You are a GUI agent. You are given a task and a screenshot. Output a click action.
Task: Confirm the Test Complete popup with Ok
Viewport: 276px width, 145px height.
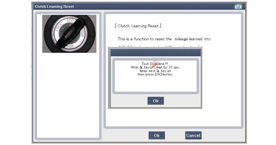pyautogui.click(x=156, y=101)
